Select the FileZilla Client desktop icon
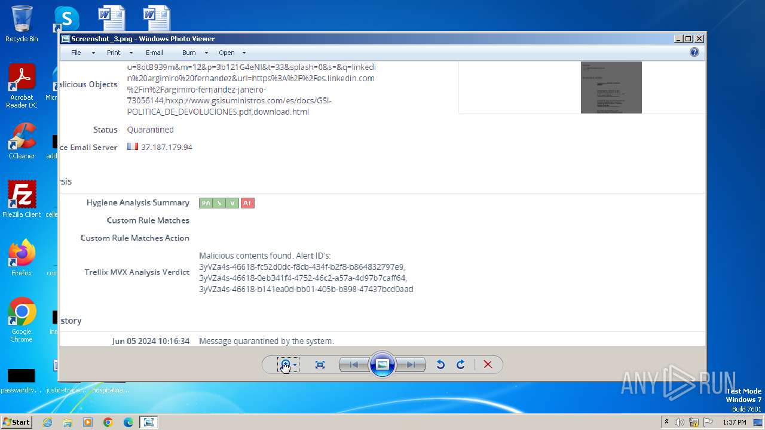This screenshot has width=765, height=430. (22, 199)
